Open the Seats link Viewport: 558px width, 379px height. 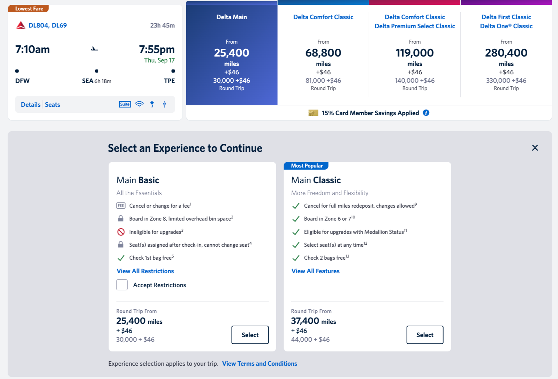52,104
